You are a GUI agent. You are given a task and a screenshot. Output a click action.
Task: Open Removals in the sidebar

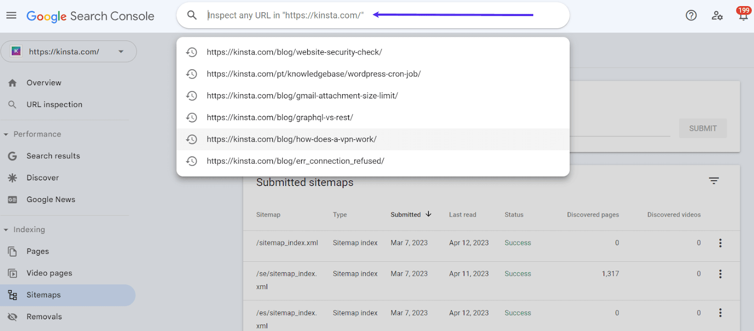click(x=44, y=317)
